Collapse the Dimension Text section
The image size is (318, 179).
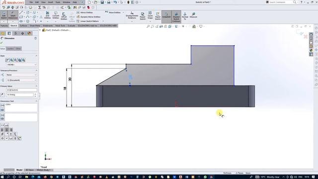pyautogui.click(x=36, y=101)
